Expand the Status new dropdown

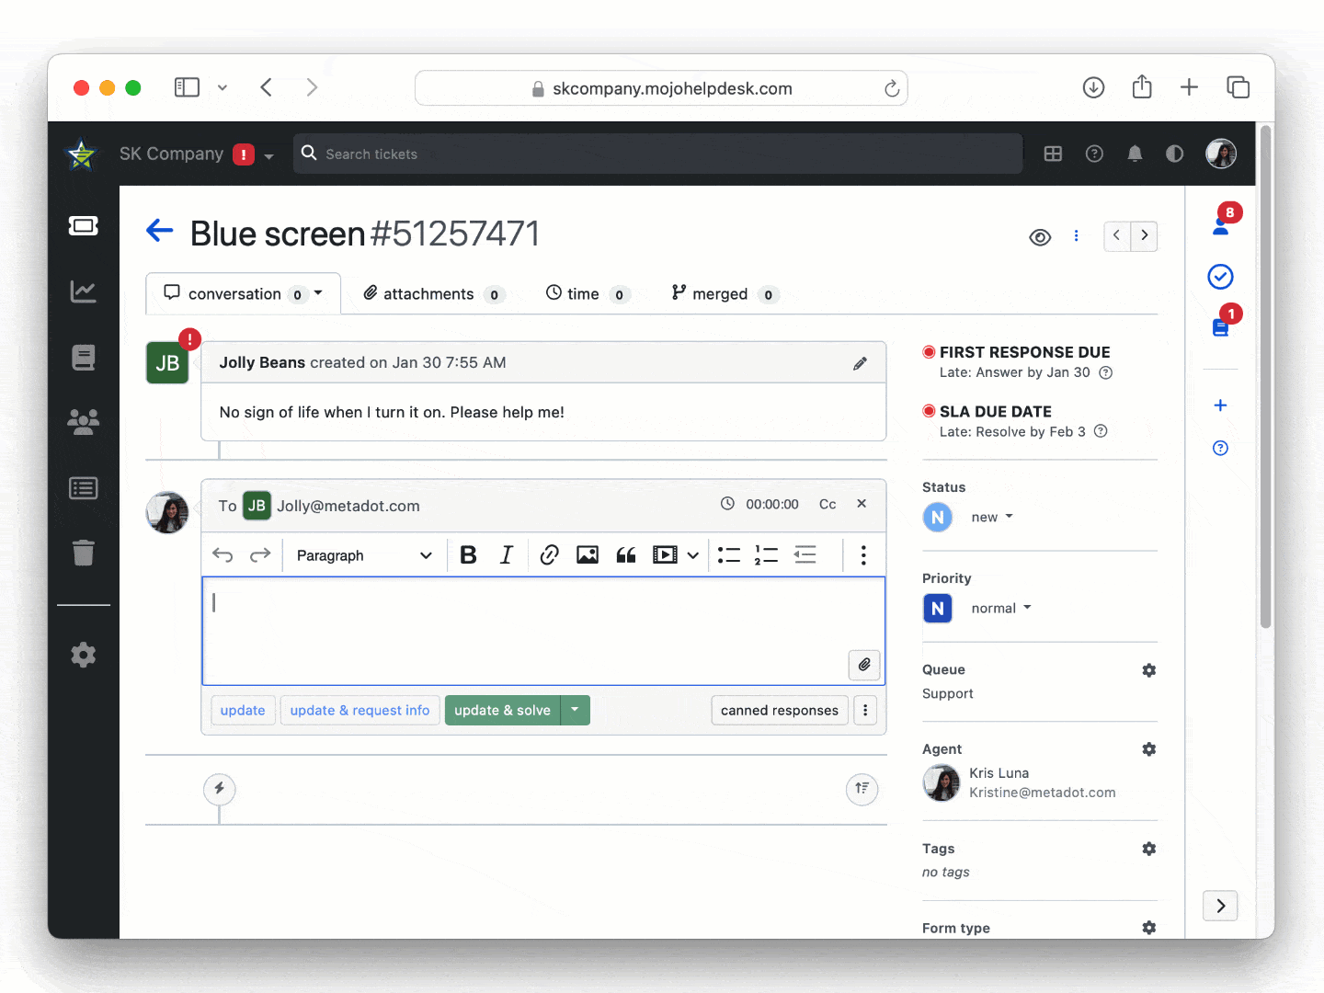click(x=992, y=517)
